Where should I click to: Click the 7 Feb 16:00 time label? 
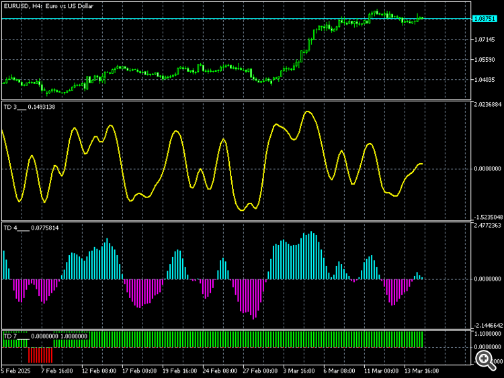click(57, 371)
